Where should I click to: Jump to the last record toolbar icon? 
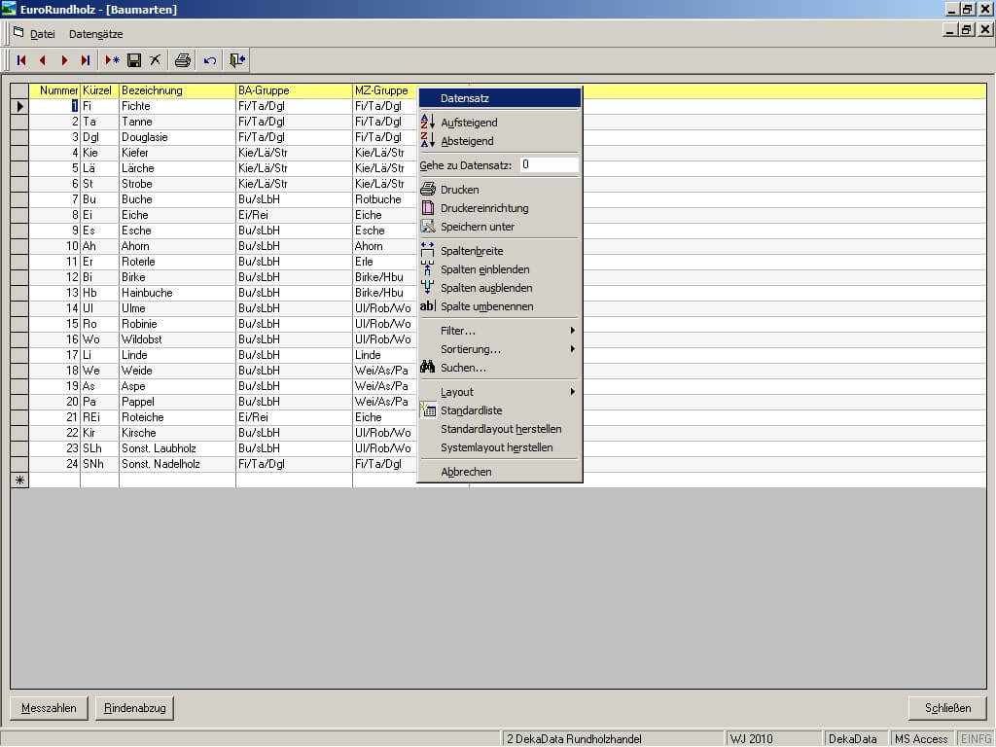[86, 60]
